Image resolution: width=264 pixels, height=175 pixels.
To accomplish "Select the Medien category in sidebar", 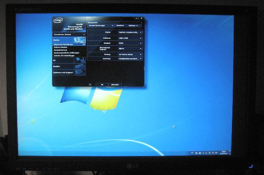I will [69, 66].
